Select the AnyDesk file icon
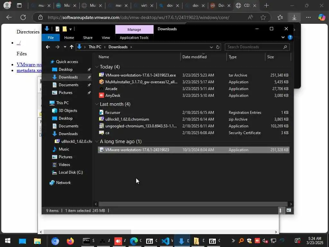Image resolution: width=329 pixels, height=247 pixels. pos(102,95)
